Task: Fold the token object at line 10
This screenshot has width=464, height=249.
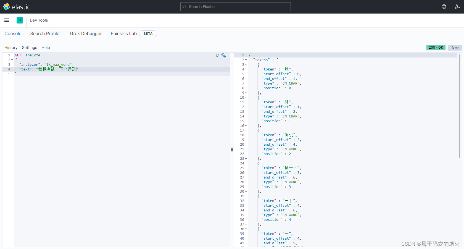Action: pos(246,98)
